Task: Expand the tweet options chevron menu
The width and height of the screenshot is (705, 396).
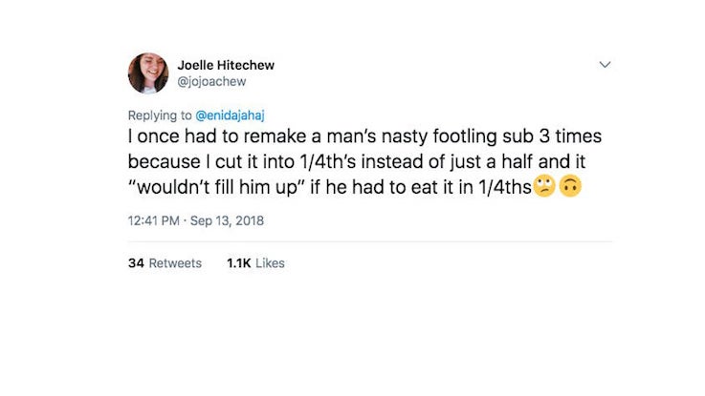Action: (x=605, y=65)
